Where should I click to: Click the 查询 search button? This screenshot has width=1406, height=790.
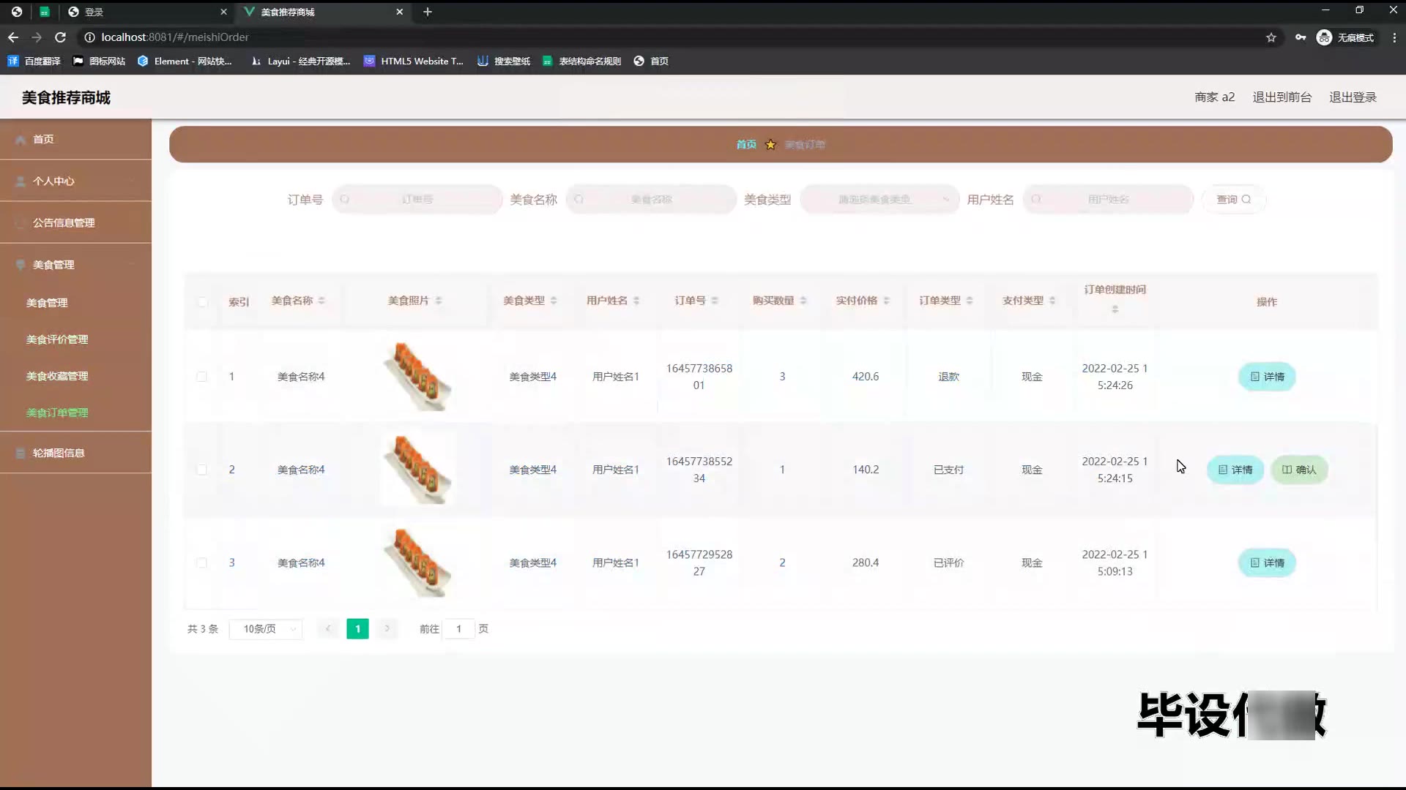point(1234,200)
